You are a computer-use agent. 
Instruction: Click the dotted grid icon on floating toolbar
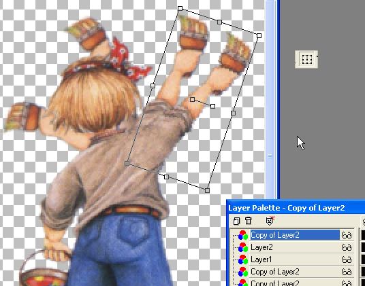[306, 59]
